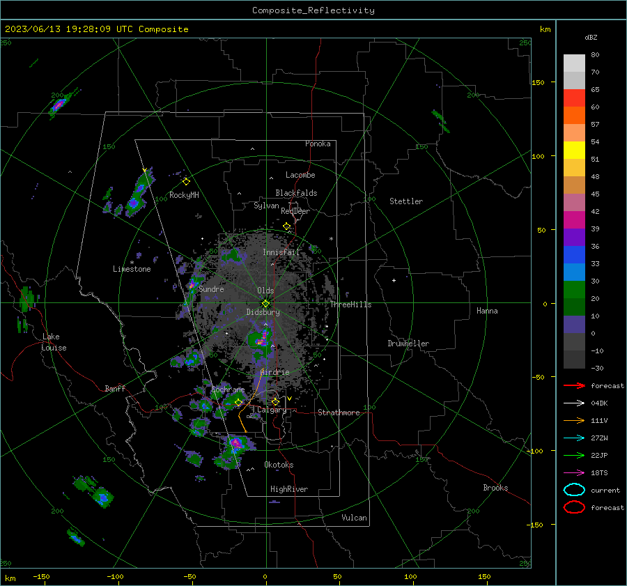
Task: Click the cyan 27ZW arrow icon
Action: (574, 438)
